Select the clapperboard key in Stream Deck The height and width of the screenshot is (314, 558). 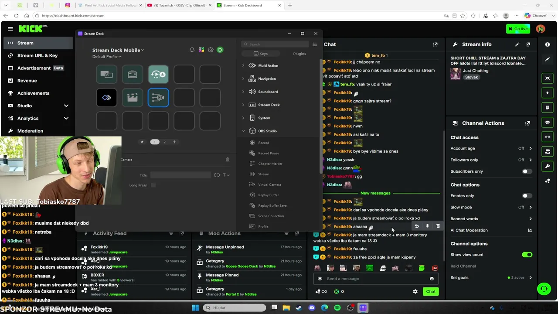(x=133, y=97)
